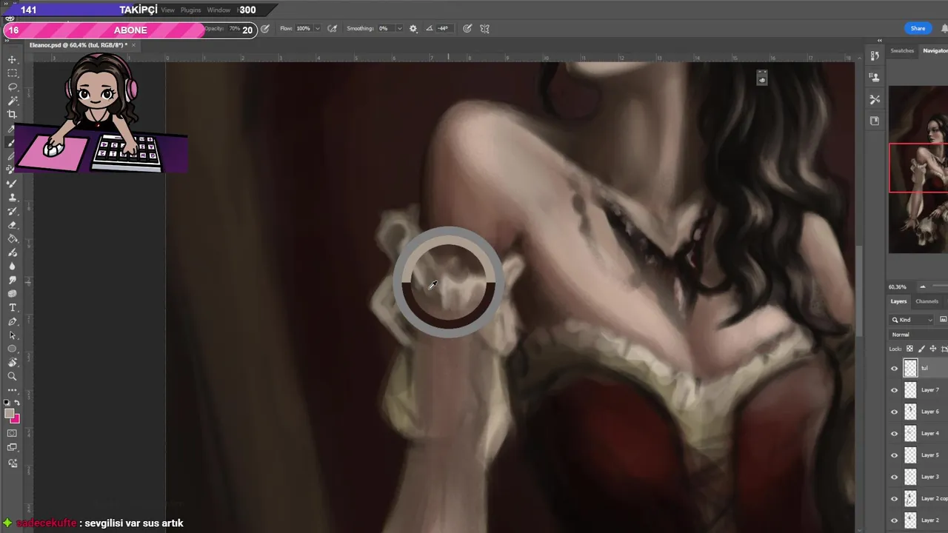Enable airbrush-style build-up icon
The width and height of the screenshot is (948, 533).
[x=333, y=29]
